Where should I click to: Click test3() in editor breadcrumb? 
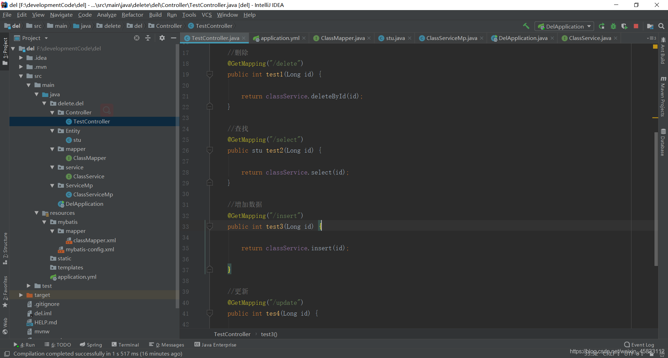pyautogui.click(x=269, y=334)
